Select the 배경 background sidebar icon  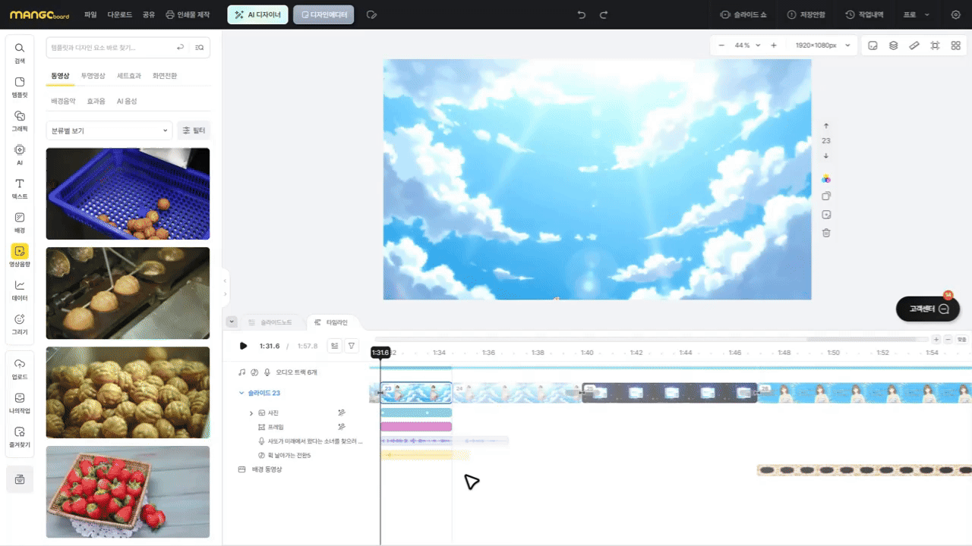click(x=20, y=222)
